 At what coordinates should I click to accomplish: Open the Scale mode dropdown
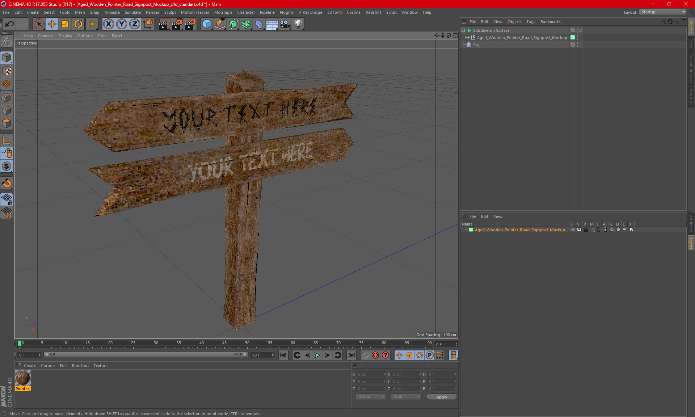[x=407, y=397]
